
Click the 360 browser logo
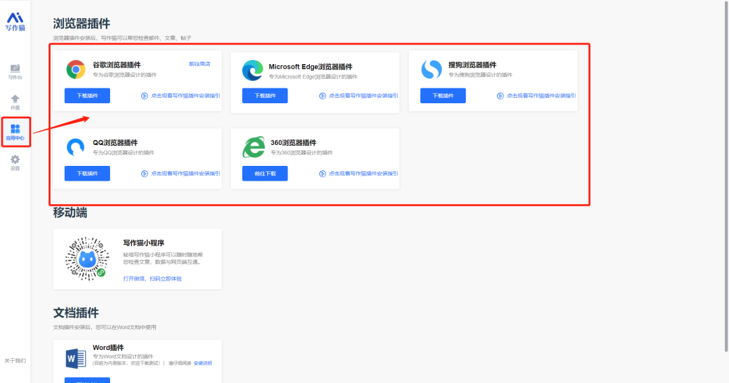pos(253,147)
